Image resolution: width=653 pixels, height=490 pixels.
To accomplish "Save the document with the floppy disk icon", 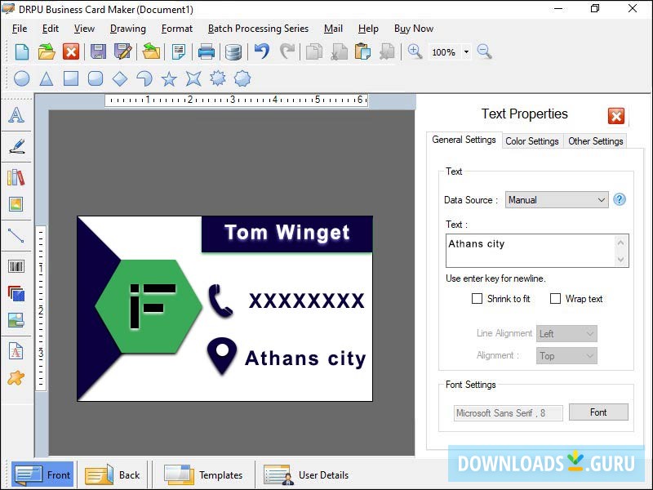I will 98,52.
